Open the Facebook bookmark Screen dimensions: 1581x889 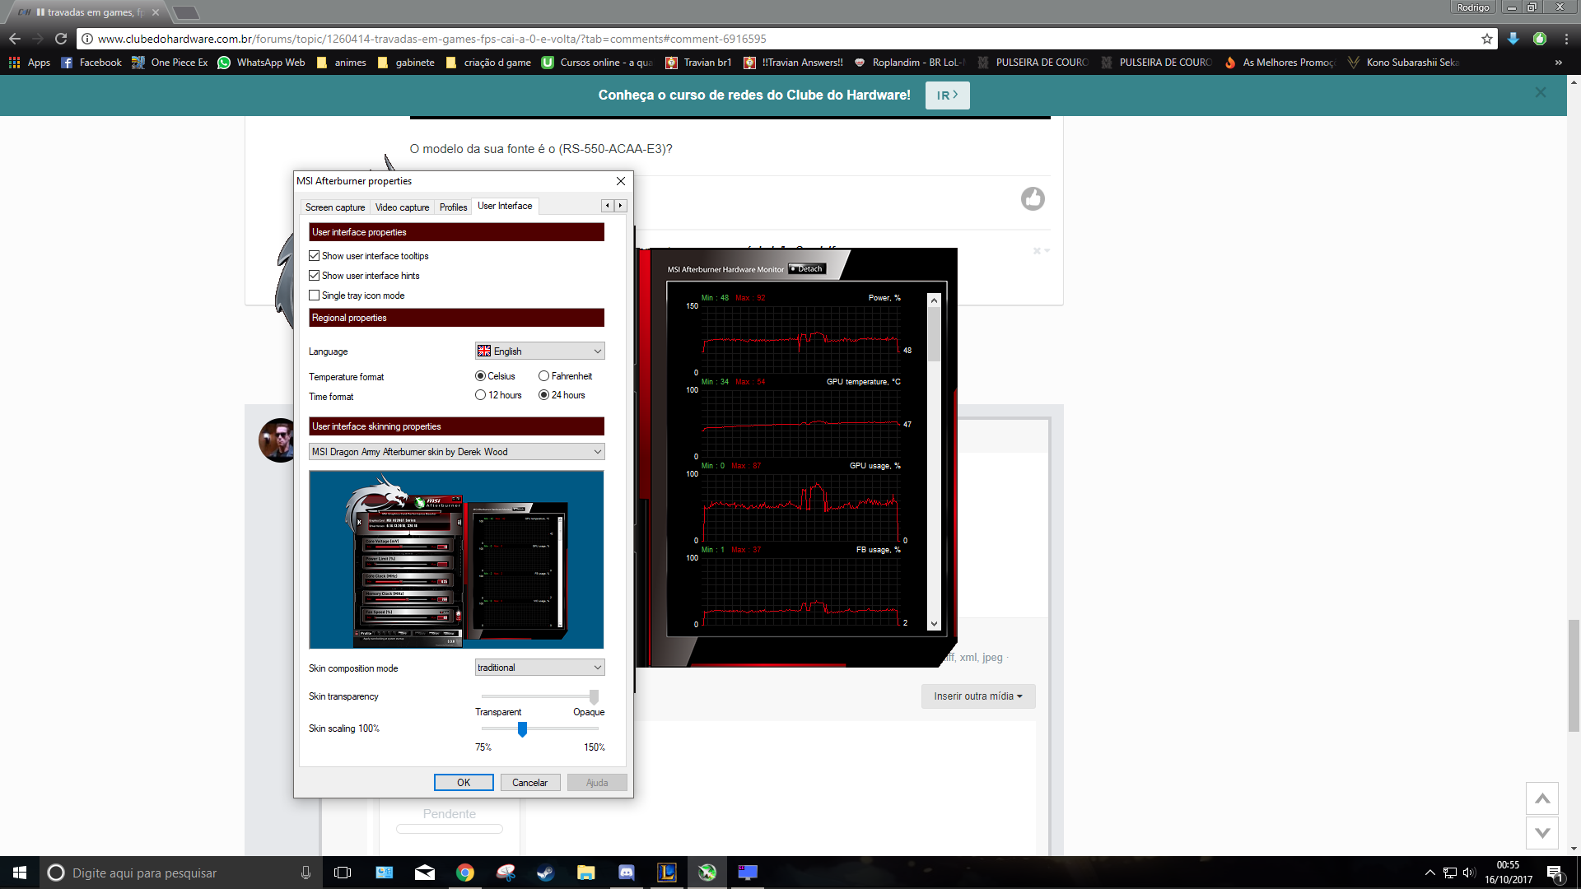pos(91,63)
